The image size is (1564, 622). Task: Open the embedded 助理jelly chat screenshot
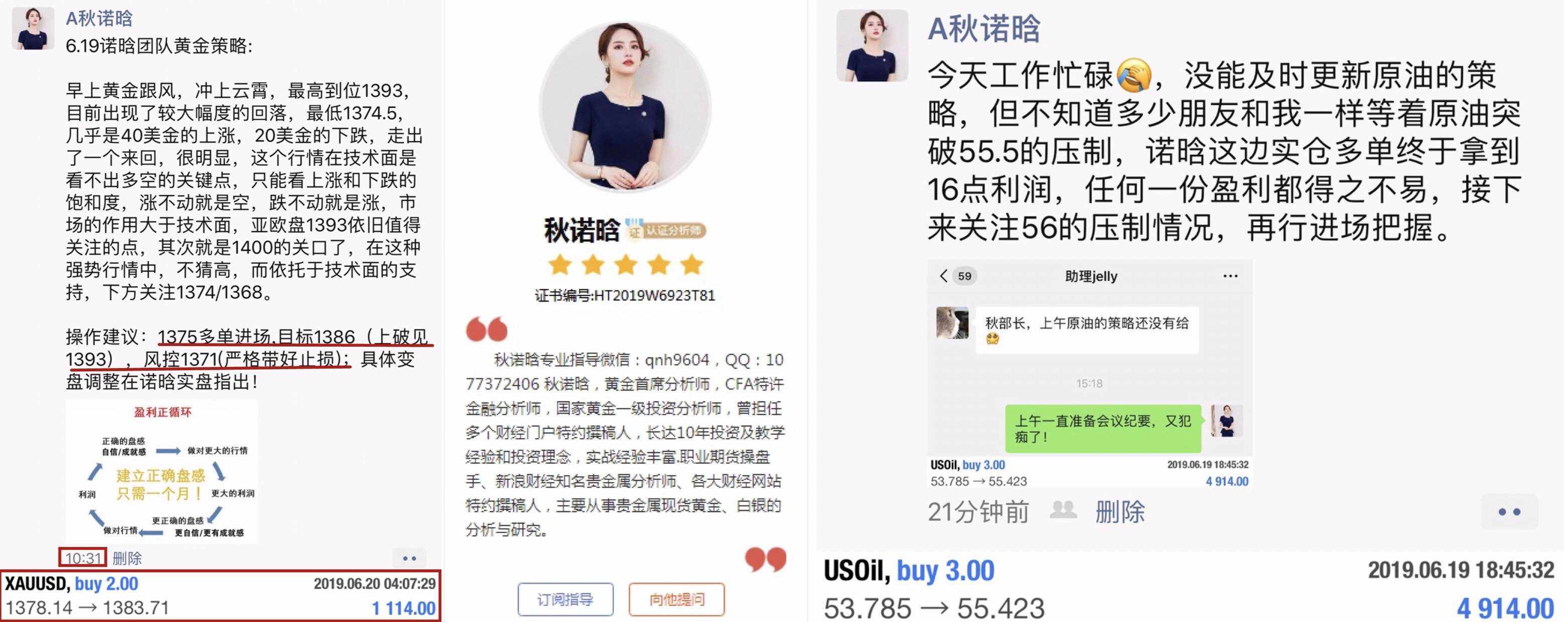click(x=1089, y=374)
